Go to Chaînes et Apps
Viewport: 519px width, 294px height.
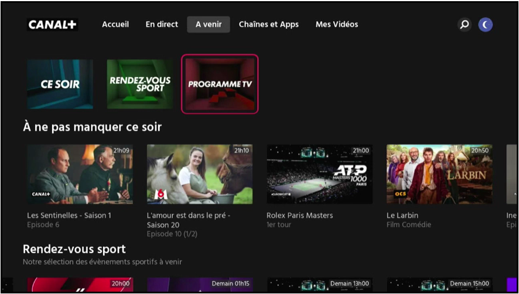[x=269, y=25]
